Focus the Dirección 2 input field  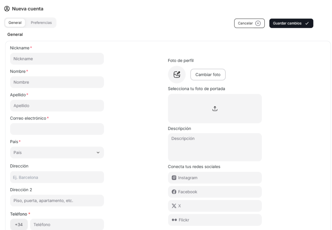57,201
